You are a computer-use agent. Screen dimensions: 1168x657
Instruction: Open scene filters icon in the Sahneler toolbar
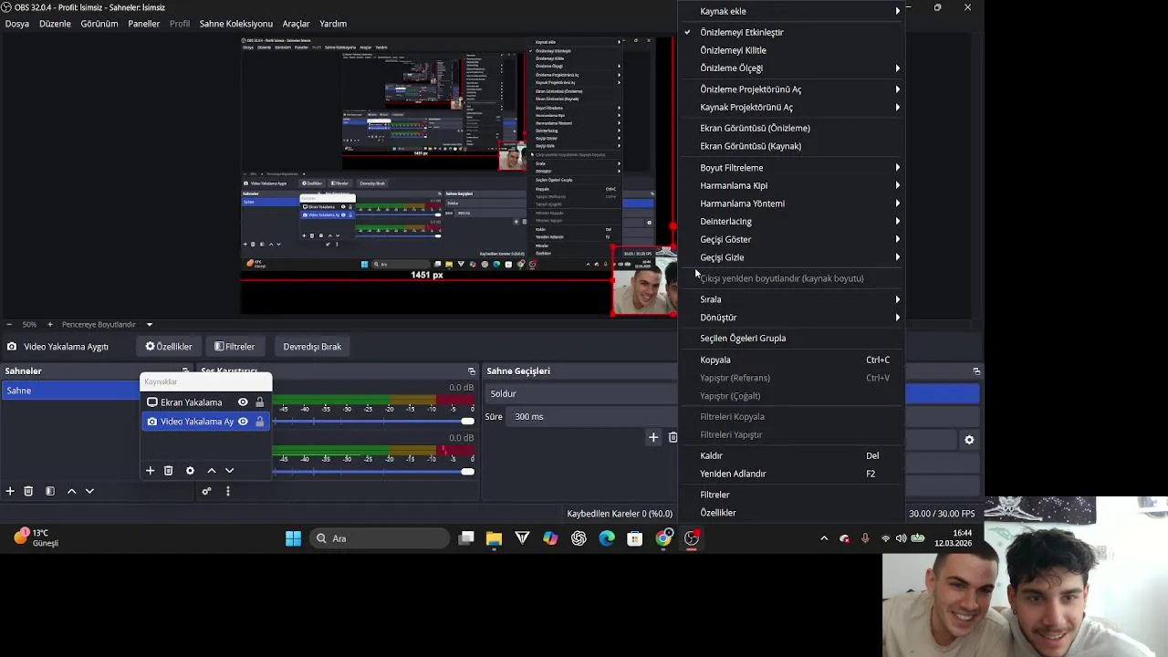click(50, 491)
